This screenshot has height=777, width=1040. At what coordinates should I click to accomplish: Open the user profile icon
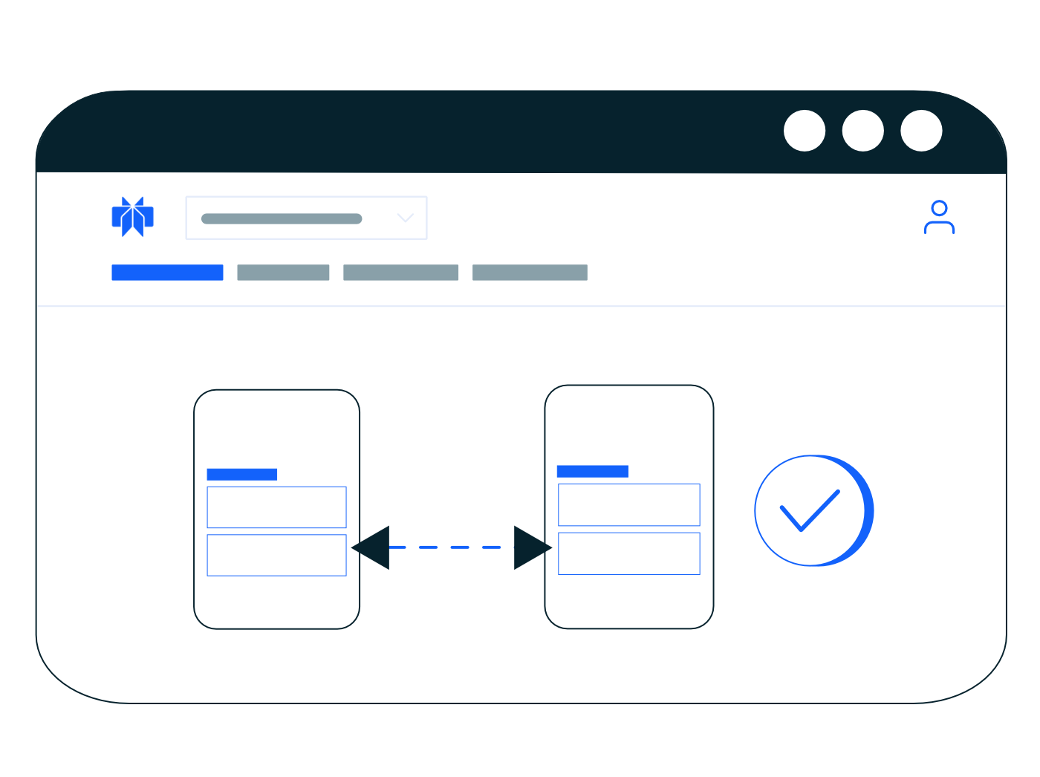[x=939, y=218]
